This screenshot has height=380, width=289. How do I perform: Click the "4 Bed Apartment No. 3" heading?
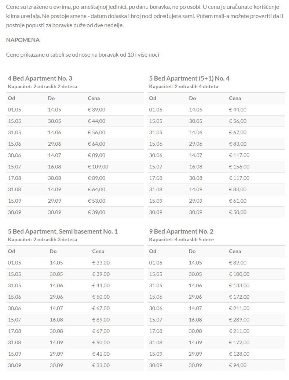40,78
